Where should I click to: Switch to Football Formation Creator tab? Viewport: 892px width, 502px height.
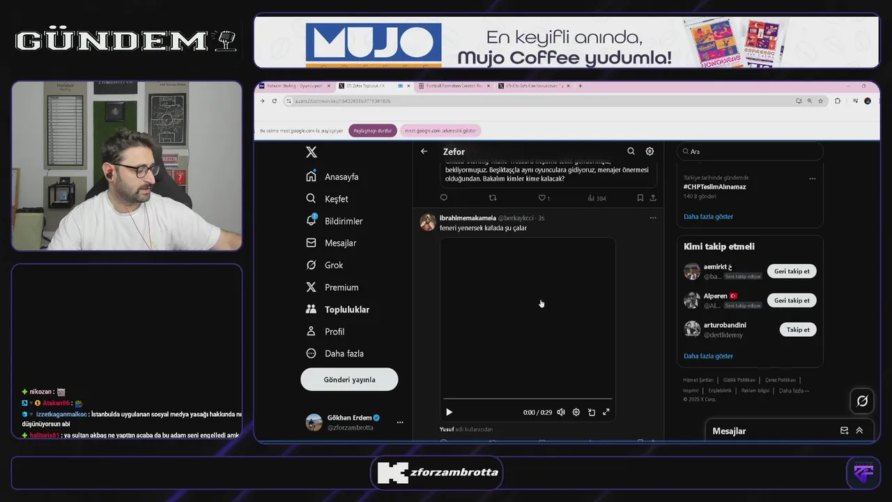click(x=453, y=86)
